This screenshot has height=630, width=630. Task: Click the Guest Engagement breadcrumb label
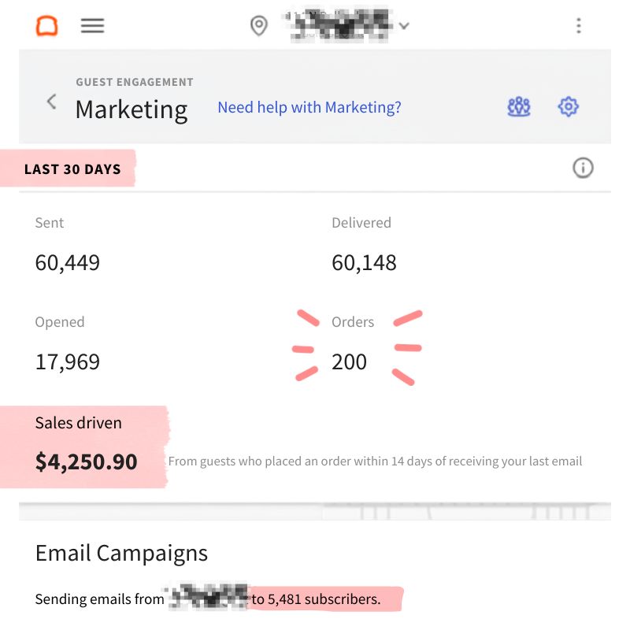(135, 82)
